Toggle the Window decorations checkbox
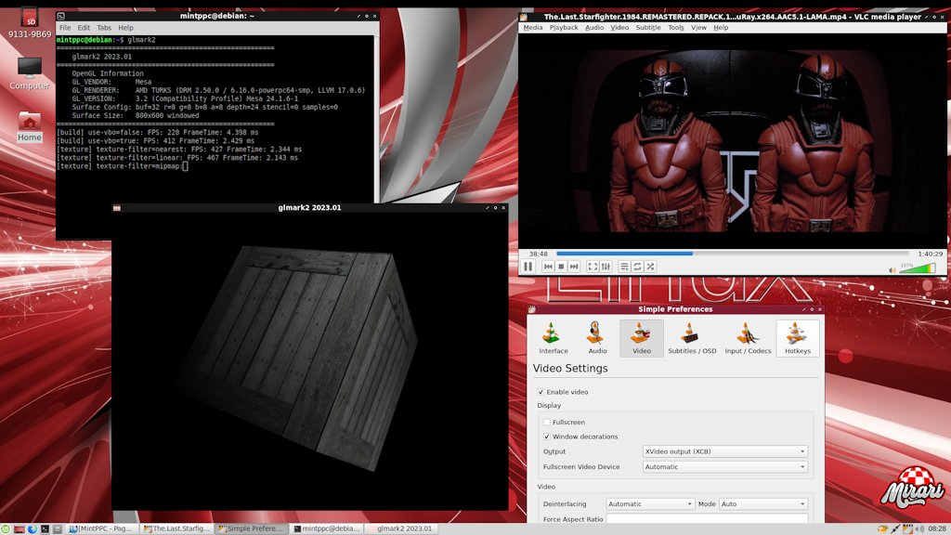 546,437
